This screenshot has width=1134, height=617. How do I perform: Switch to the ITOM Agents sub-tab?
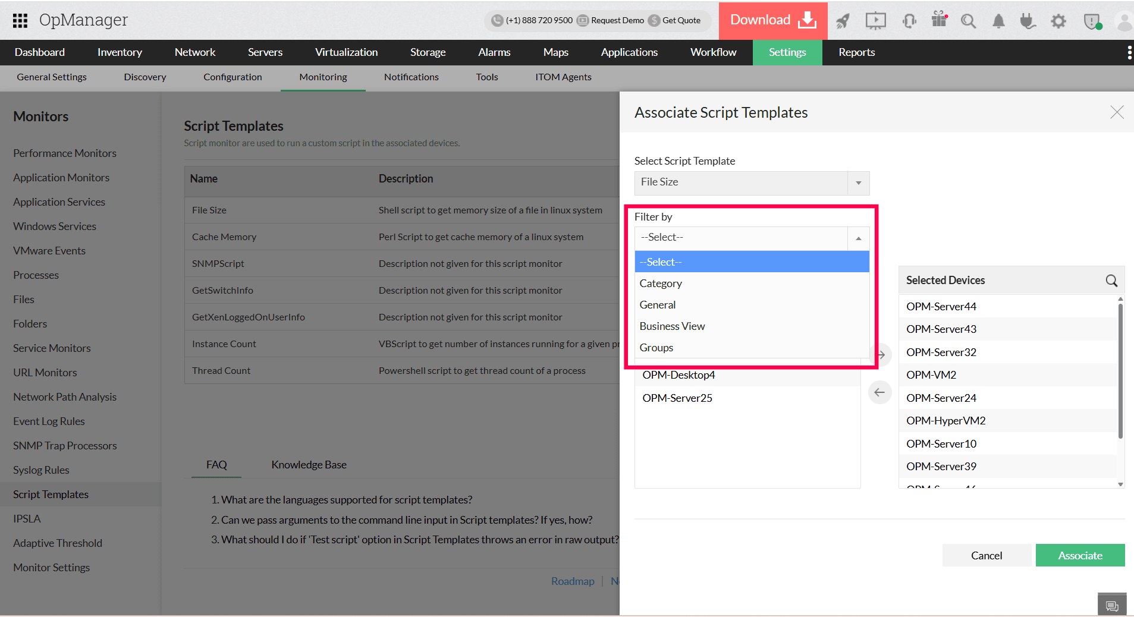click(563, 77)
